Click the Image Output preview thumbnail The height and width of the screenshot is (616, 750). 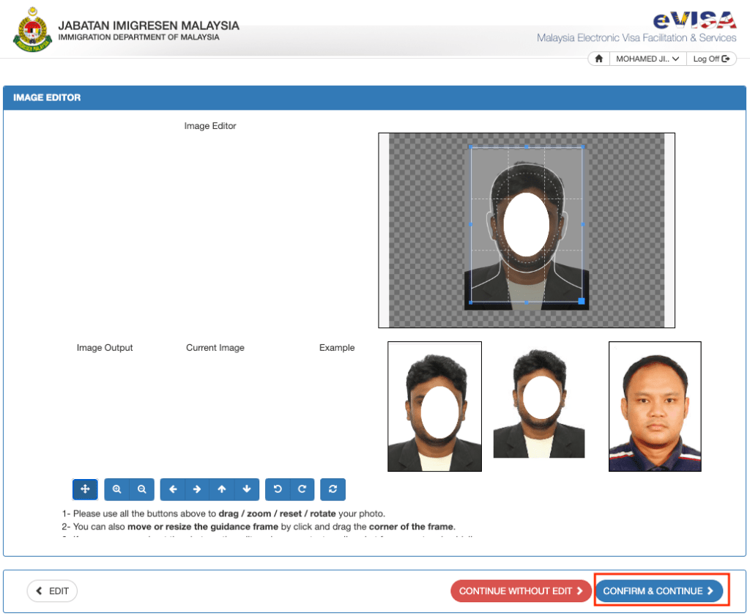pyautogui.click(x=434, y=407)
